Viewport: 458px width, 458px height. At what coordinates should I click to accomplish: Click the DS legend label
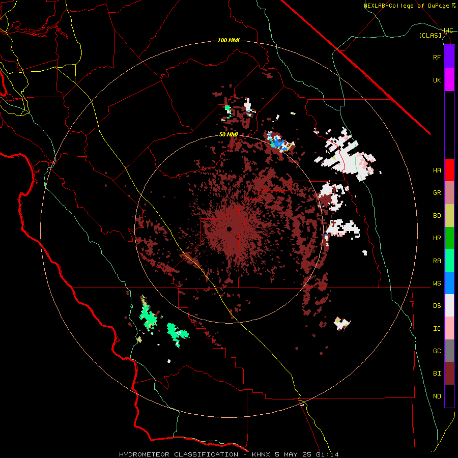[437, 306]
